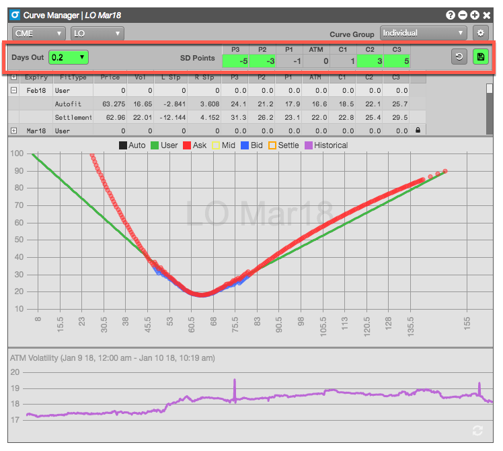Edit the ATM SD point value 0

316,61
